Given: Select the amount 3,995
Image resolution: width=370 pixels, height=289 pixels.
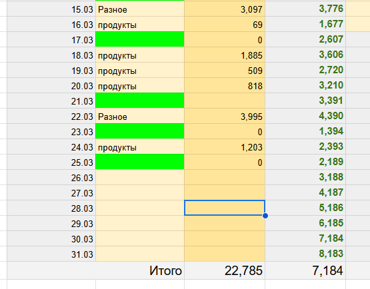Looking at the screenshot, I should click(x=225, y=117).
